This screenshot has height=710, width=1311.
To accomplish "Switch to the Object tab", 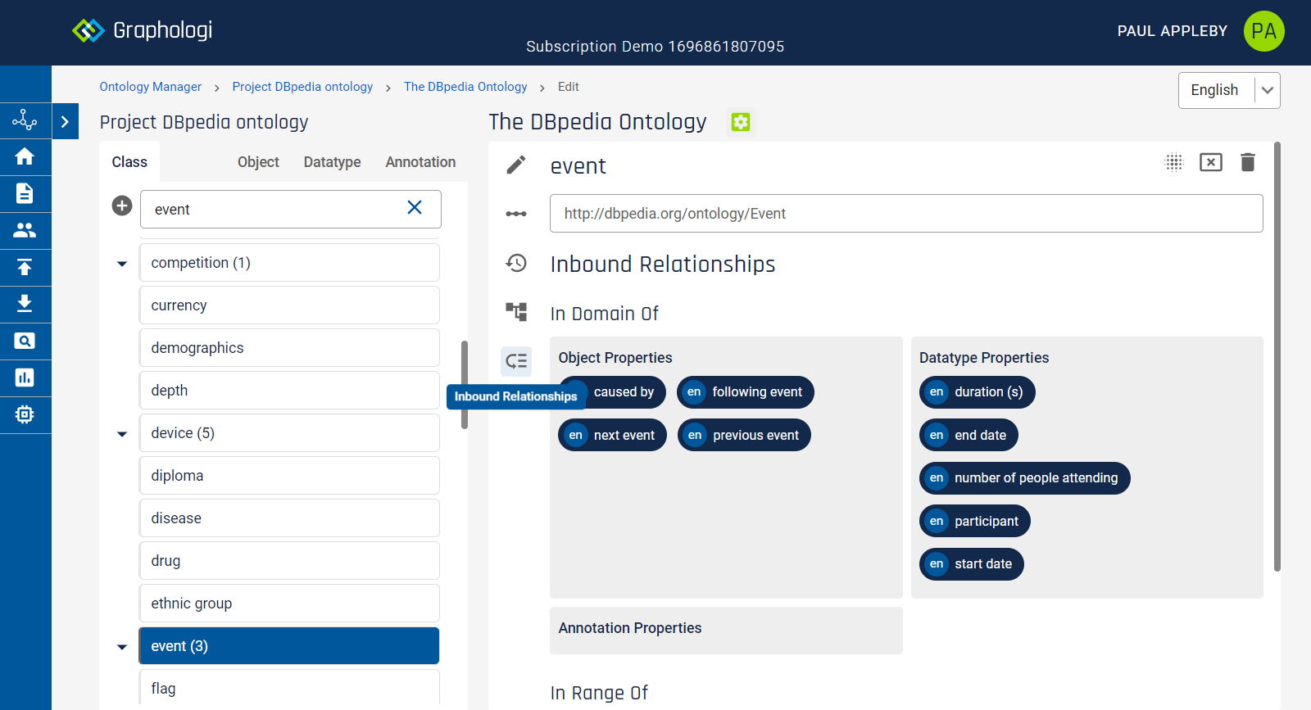I will point(258,162).
